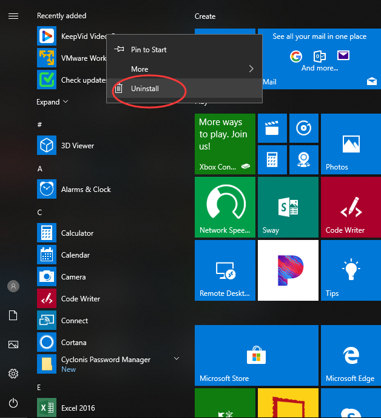The height and width of the screenshot is (418, 381).
Task: Open Pictures from the left sidebar
Action: 13,344
